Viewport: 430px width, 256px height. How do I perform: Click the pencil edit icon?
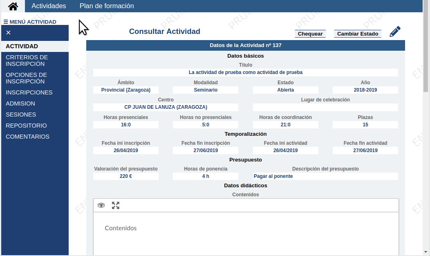point(395,31)
